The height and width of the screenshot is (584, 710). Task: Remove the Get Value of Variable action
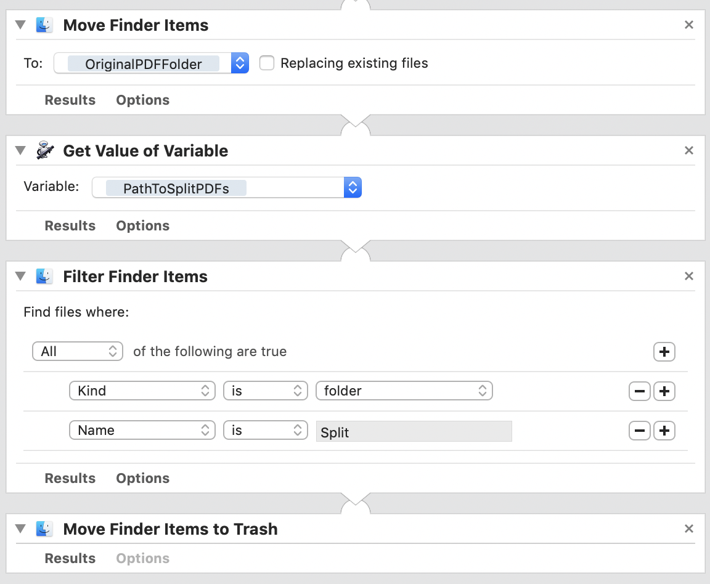689,151
